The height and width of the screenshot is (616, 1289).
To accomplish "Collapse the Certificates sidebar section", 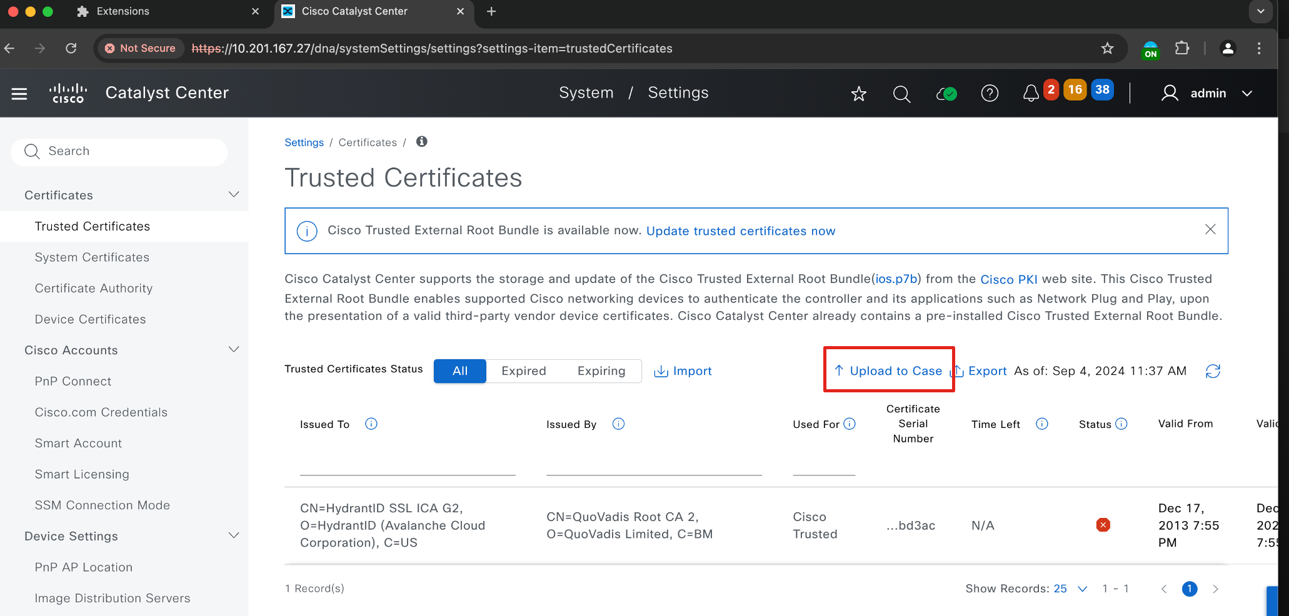I will pyautogui.click(x=234, y=195).
